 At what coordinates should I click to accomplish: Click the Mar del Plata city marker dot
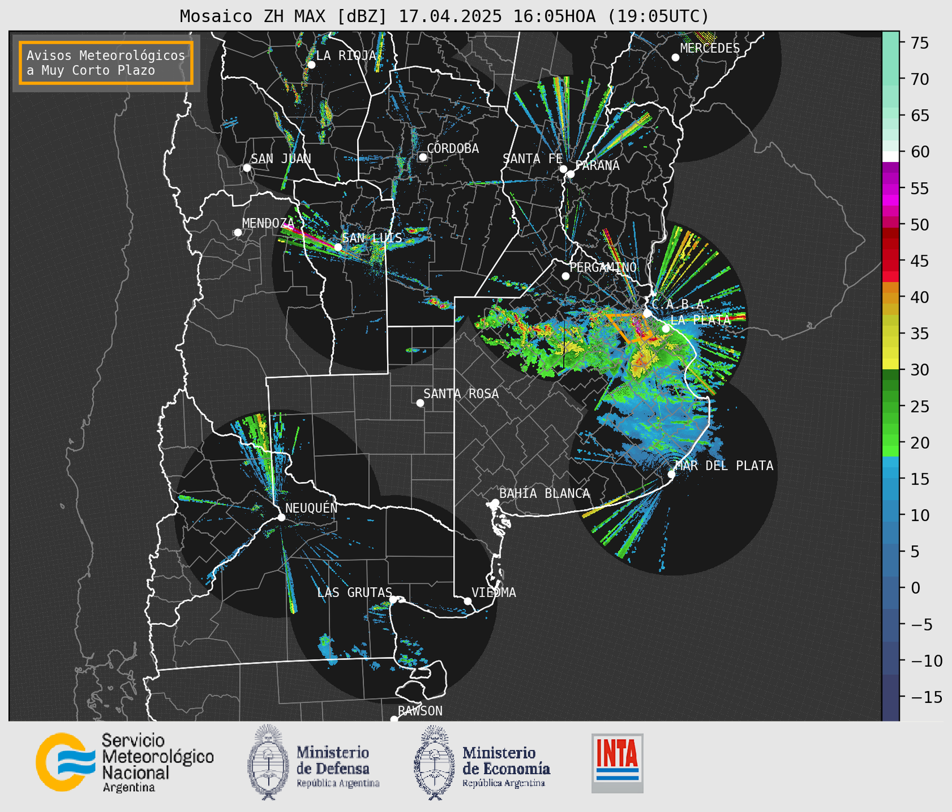pyautogui.click(x=672, y=474)
